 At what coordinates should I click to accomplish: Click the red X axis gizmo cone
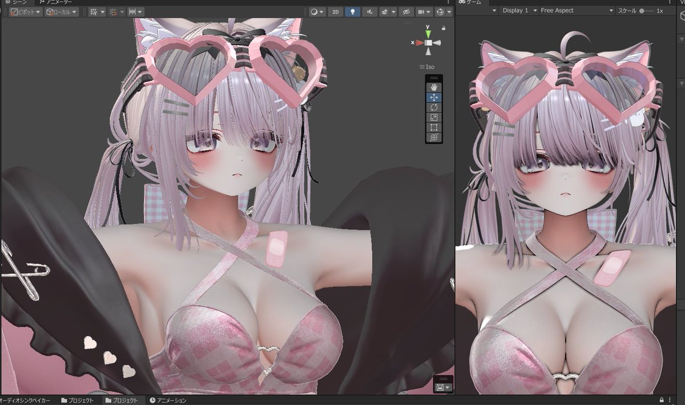pyautogui.click(x=418, y=43)
